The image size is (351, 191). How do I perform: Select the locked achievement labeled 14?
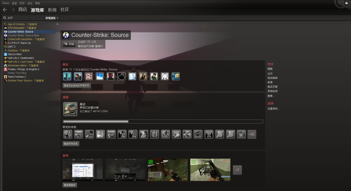pyautogui.click(x=133, y=134)
